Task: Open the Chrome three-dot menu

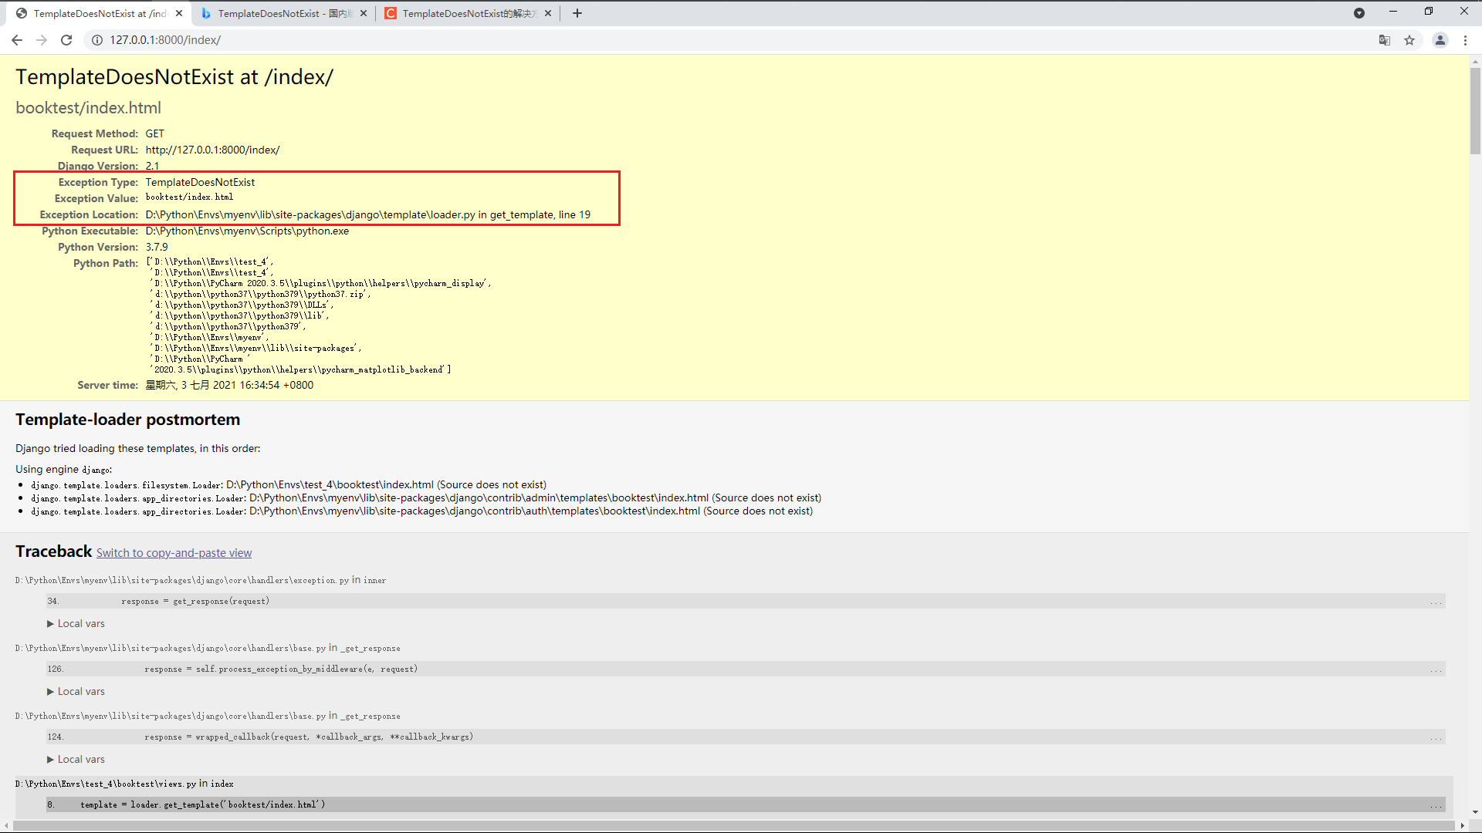Action: (x=1465, y=40)
